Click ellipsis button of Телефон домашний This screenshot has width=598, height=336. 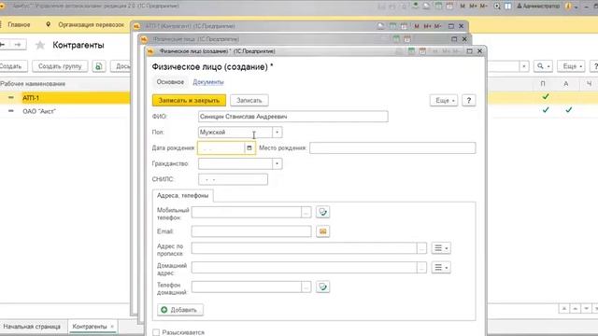point(306,287)
